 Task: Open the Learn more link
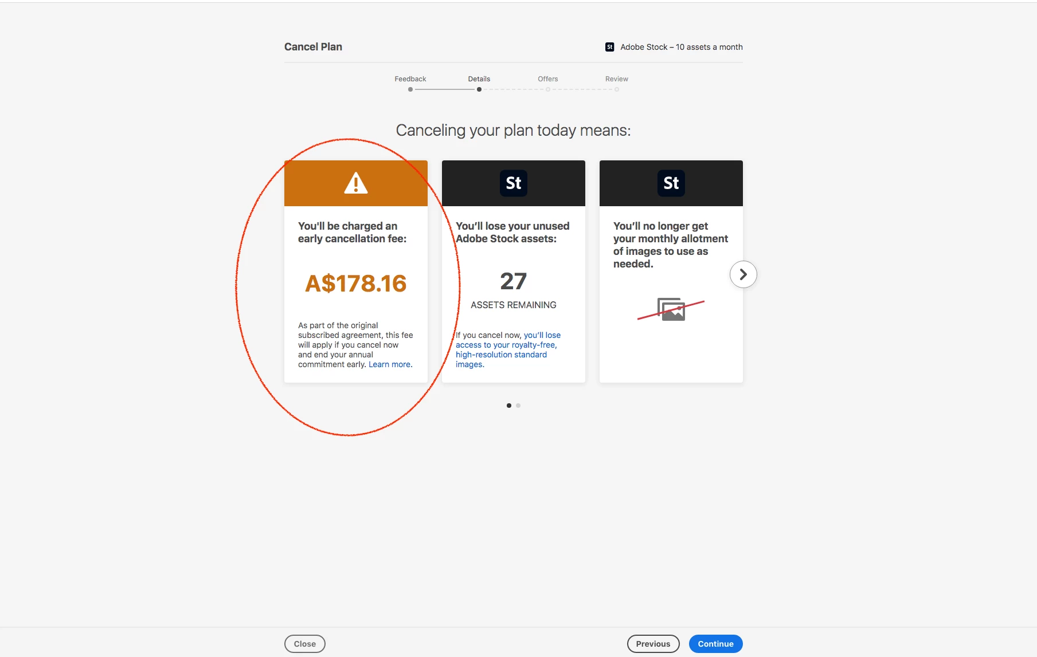390,364
